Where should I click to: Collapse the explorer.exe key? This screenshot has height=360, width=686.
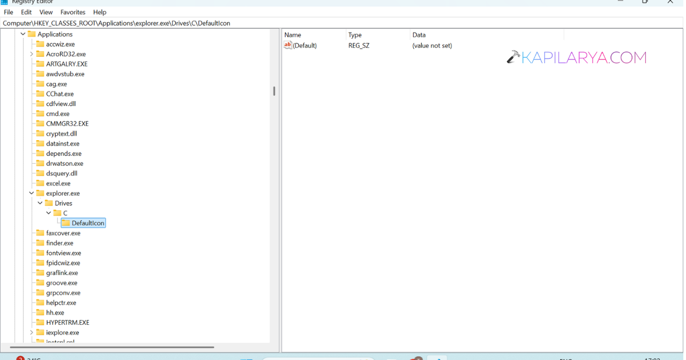click(32, 193)
